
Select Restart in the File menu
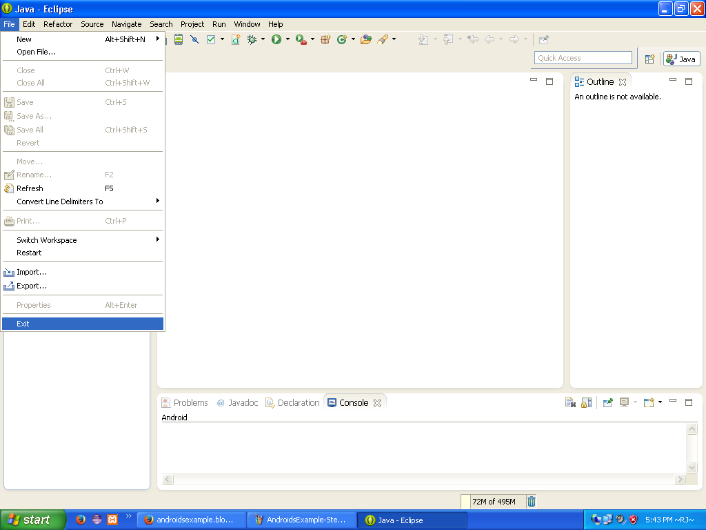[83, 253]
